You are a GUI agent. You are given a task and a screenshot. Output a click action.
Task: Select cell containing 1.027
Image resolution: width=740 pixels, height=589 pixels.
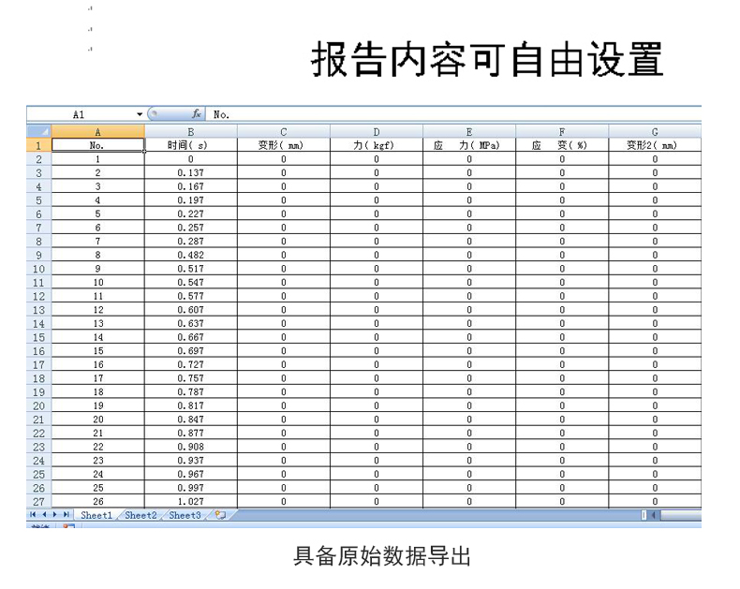pos(190,502)
